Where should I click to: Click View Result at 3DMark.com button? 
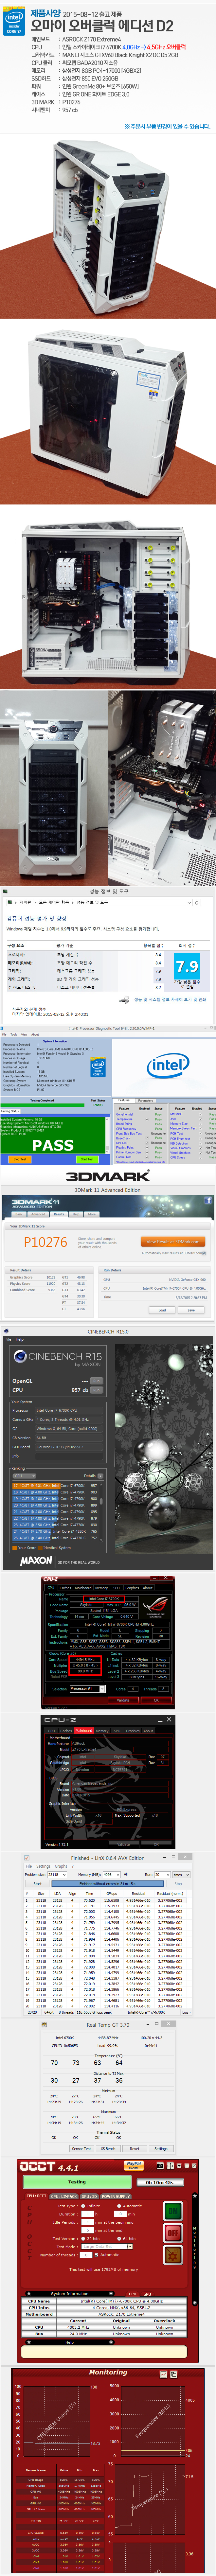point(173,1242)
